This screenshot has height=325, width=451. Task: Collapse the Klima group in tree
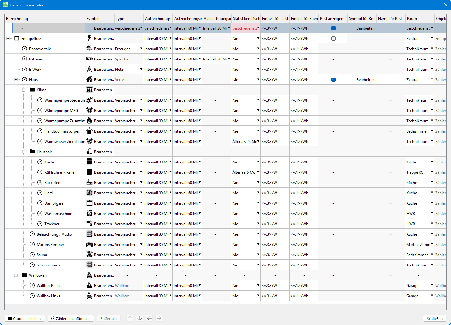[x=24, y=90]
